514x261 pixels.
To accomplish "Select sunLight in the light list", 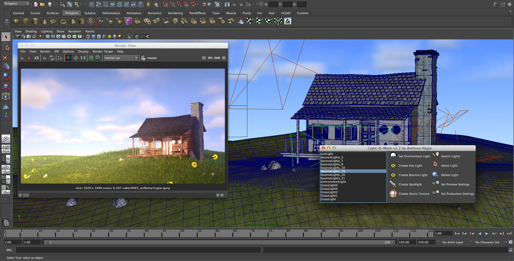I will [353, 154].
